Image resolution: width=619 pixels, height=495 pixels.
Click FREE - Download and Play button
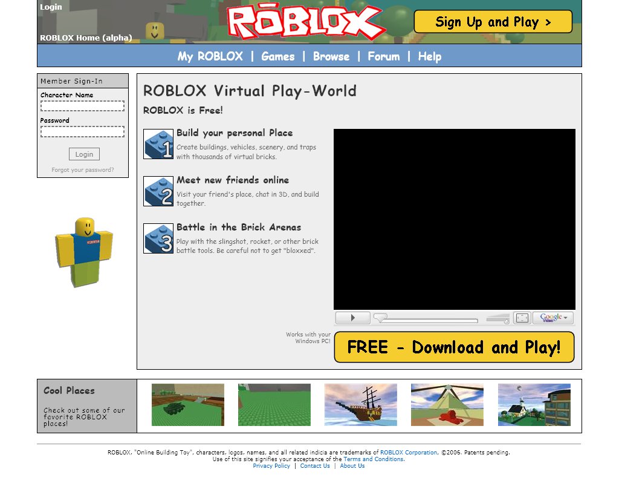(x=454, y=347)
